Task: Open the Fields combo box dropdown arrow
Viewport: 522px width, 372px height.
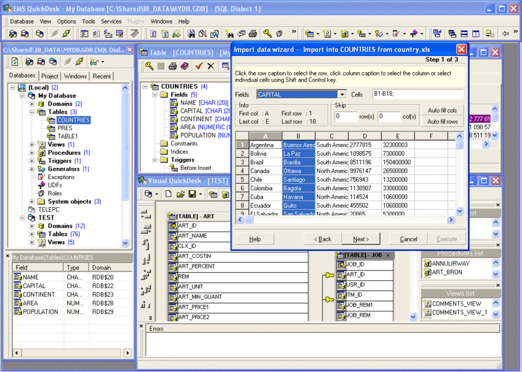Action: (x=342, y=94)
